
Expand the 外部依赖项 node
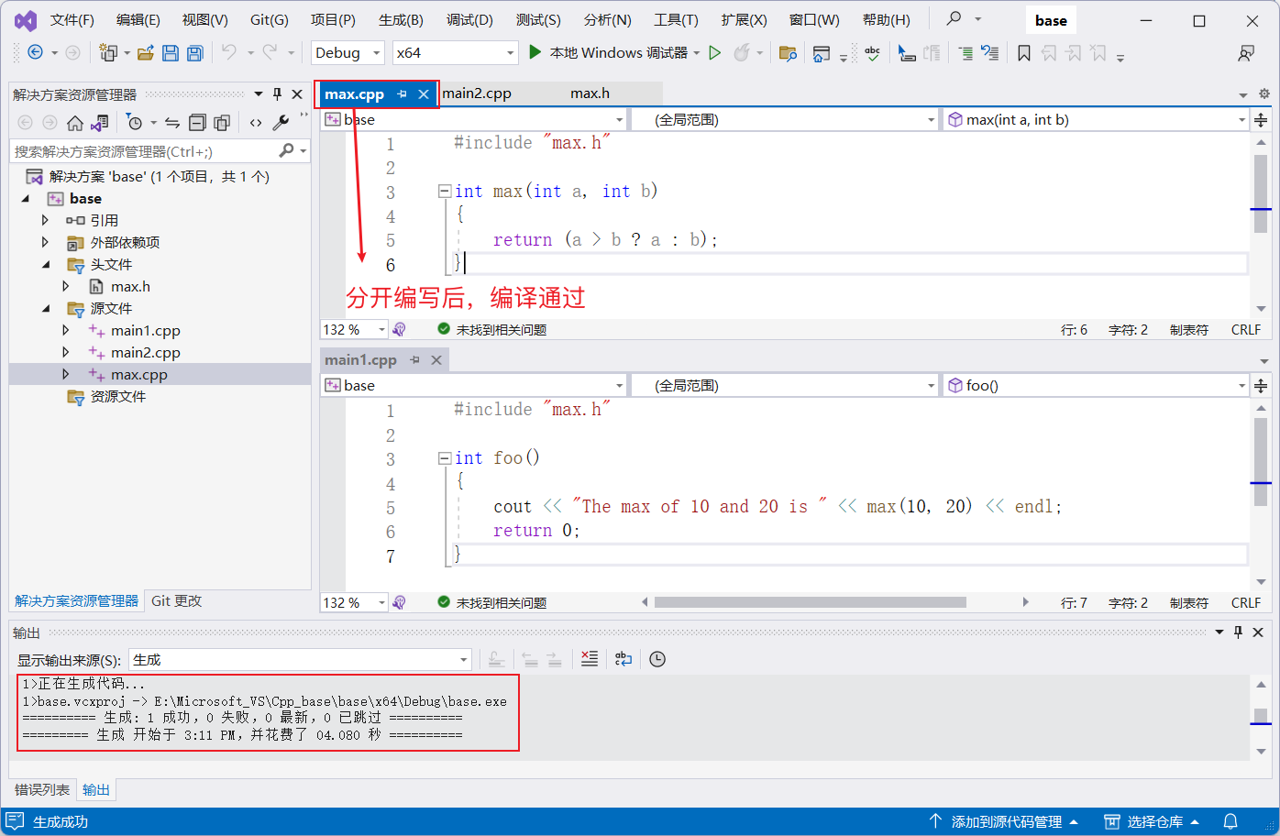(45, 242)
